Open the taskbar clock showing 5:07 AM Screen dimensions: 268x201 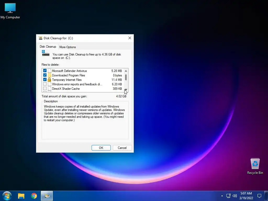tap(246, 196)
